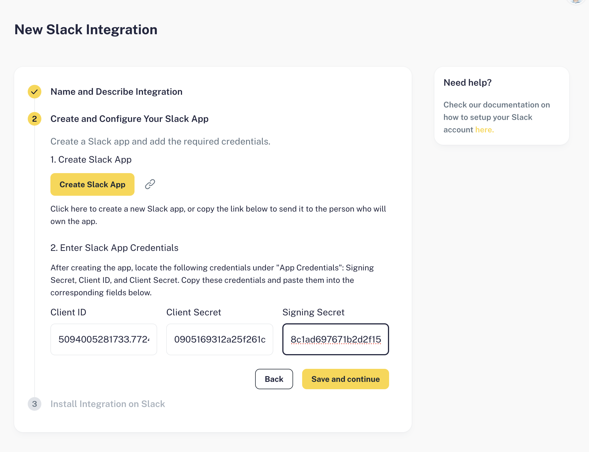Click the completed step checkmark icon
Screen dimensions: 589x452
pyautogui.click(x=35, y=92)
